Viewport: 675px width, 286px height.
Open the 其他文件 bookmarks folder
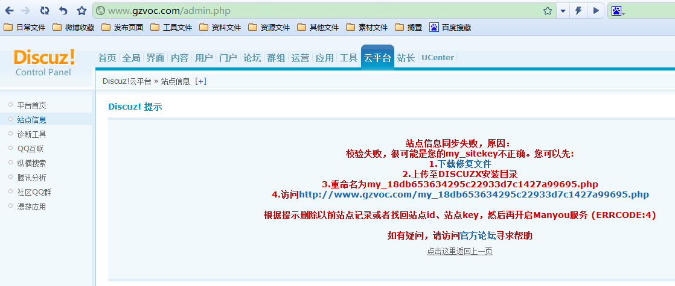click(x=318, y=28)
